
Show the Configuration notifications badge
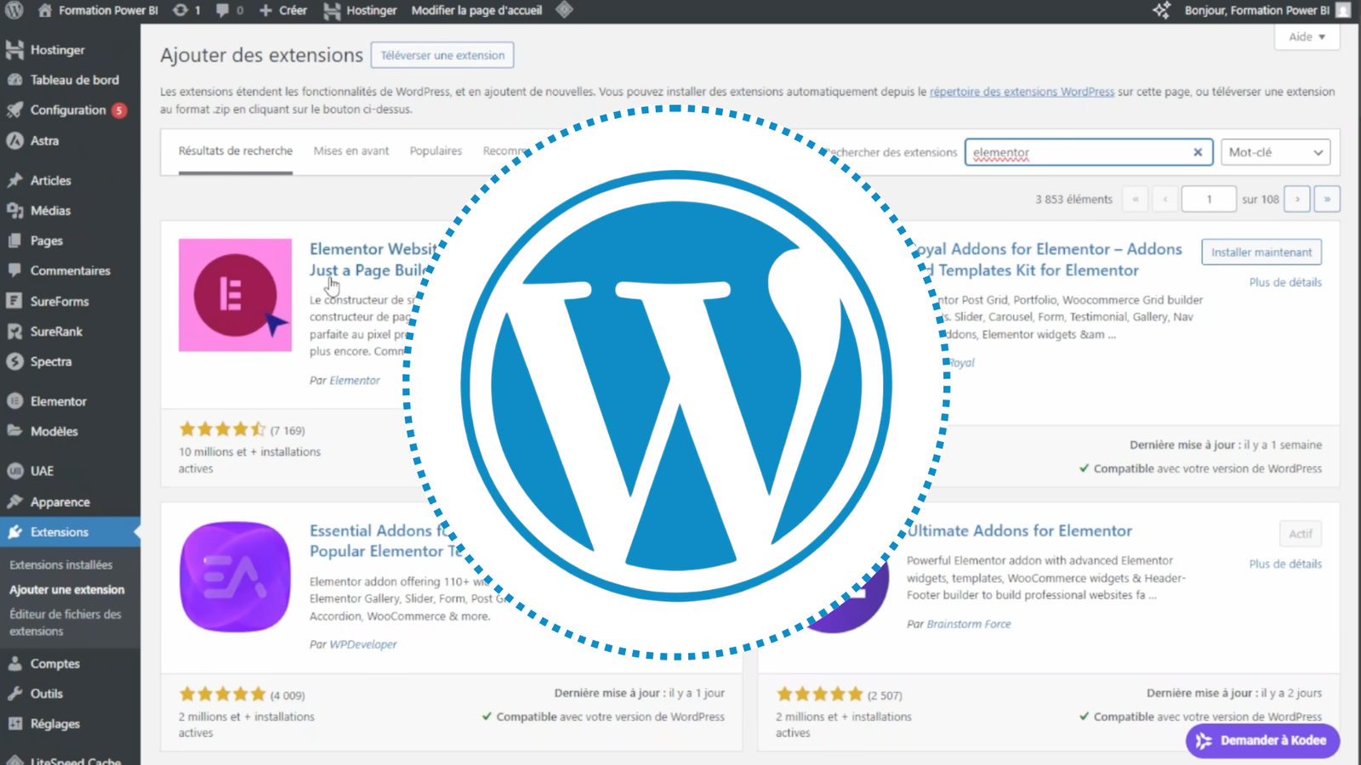pyautogui.click(x=118, y=110)
